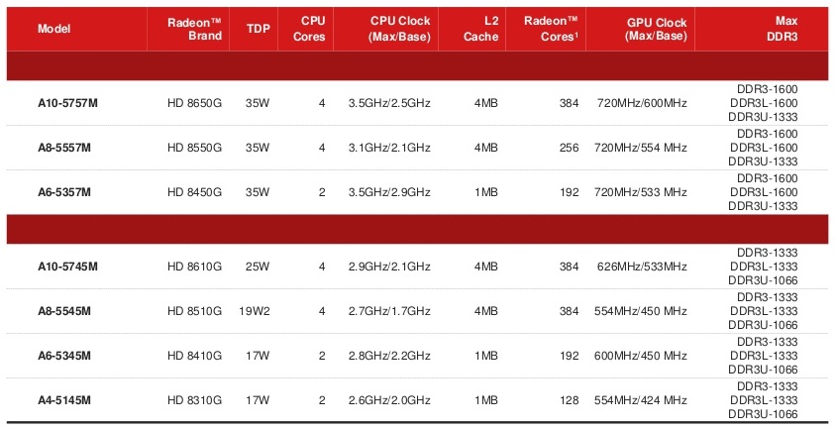Viewport: 836px width, 428px height.
Task: Select the A4-5145M model name
Action: (64, 400)
